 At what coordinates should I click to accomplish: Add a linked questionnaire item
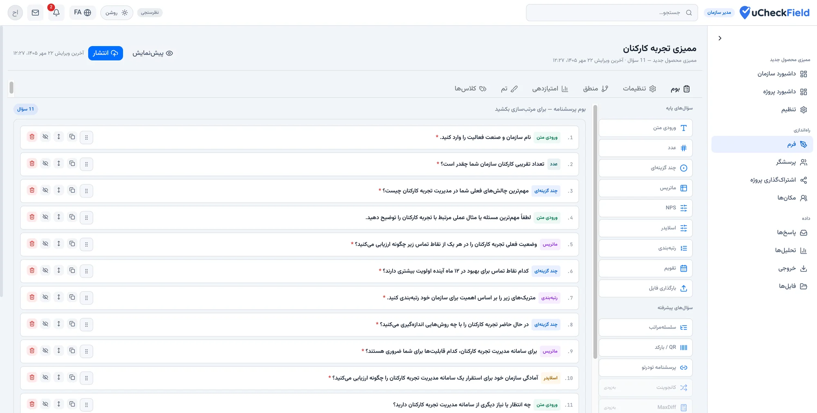(x=645, y=368)
